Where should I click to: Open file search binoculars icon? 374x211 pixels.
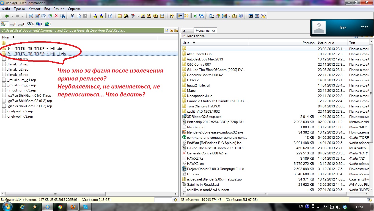point(126,16)
